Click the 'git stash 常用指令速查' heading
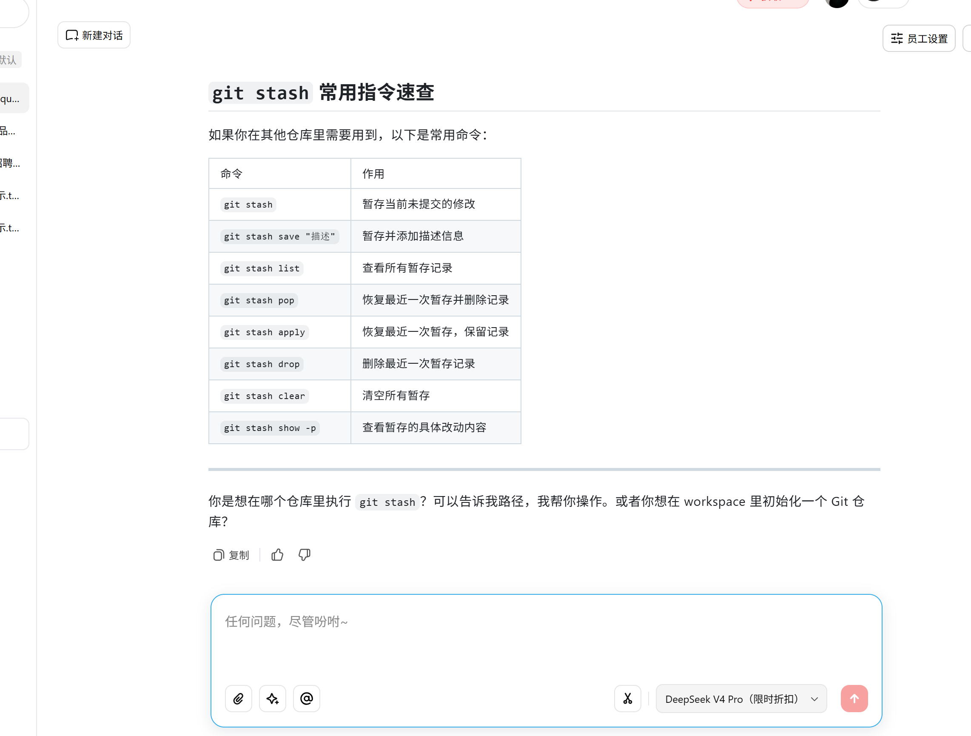Viewport: 971px width, 736px height. (x=321, y=93)
